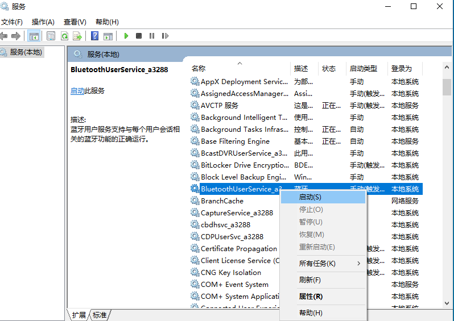Screen dimensions: 454x321
Task: Expand the 所有任务(K) submenu arrow
Action: [x=359, y=264]
